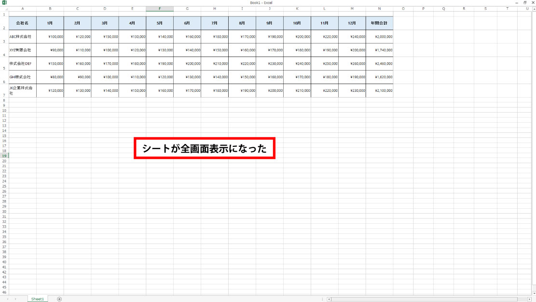Image resolution: width=536 pixels, height=302 pixels.
Task: Minimize the Excel window
Action: (517, 2)
